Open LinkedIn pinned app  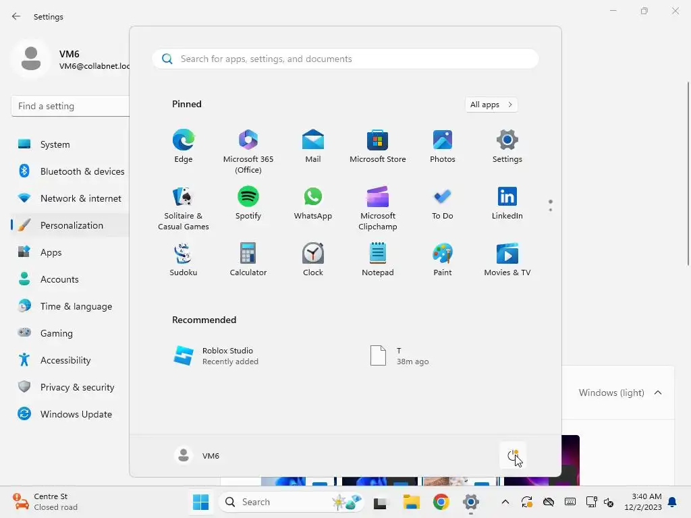(507, 203)
